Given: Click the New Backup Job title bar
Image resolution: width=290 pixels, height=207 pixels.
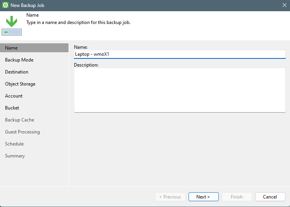Looking at the screenshot, I should [x=143, y=5].
